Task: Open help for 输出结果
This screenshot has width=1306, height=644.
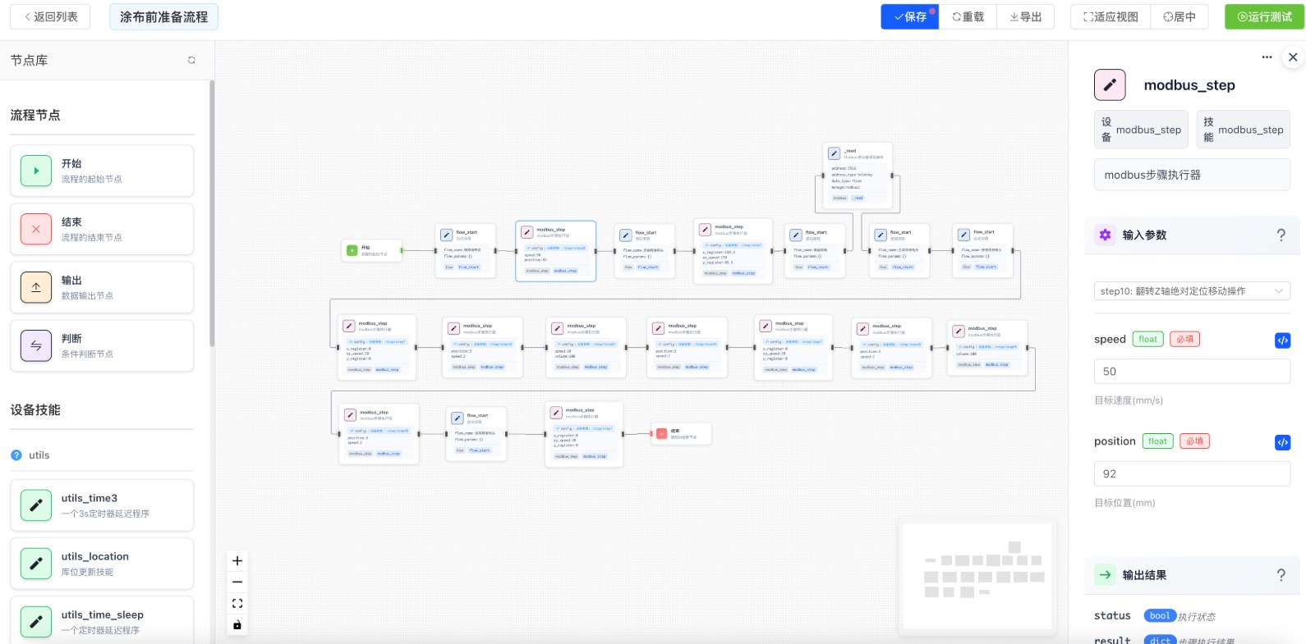Action: pyautogui.click(x=1281, y=576)
